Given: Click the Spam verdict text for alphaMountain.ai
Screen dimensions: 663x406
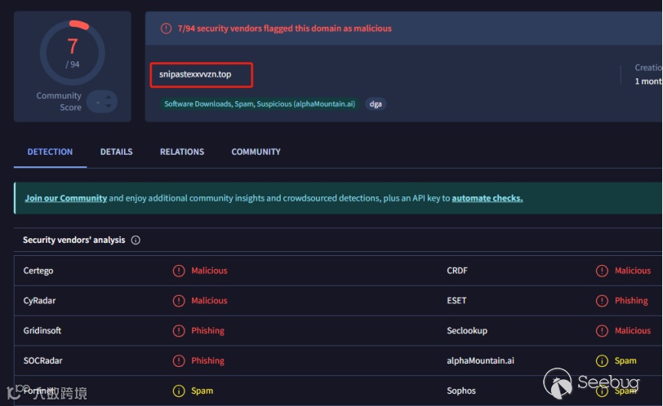Looking at the screenshot, I should pos(625,360).
